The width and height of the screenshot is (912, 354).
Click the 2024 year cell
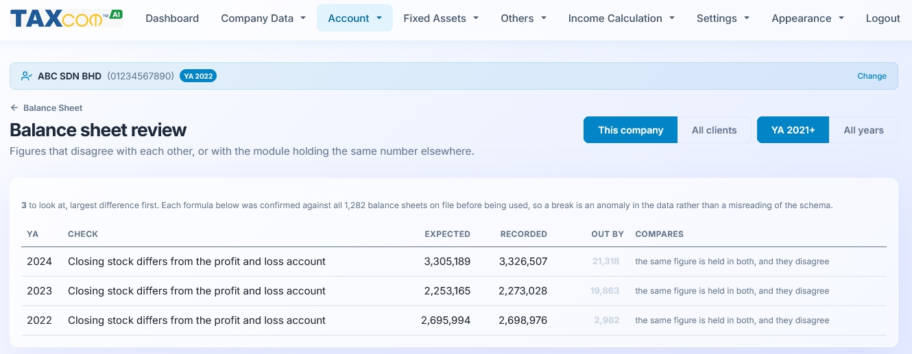coord(39,262)
